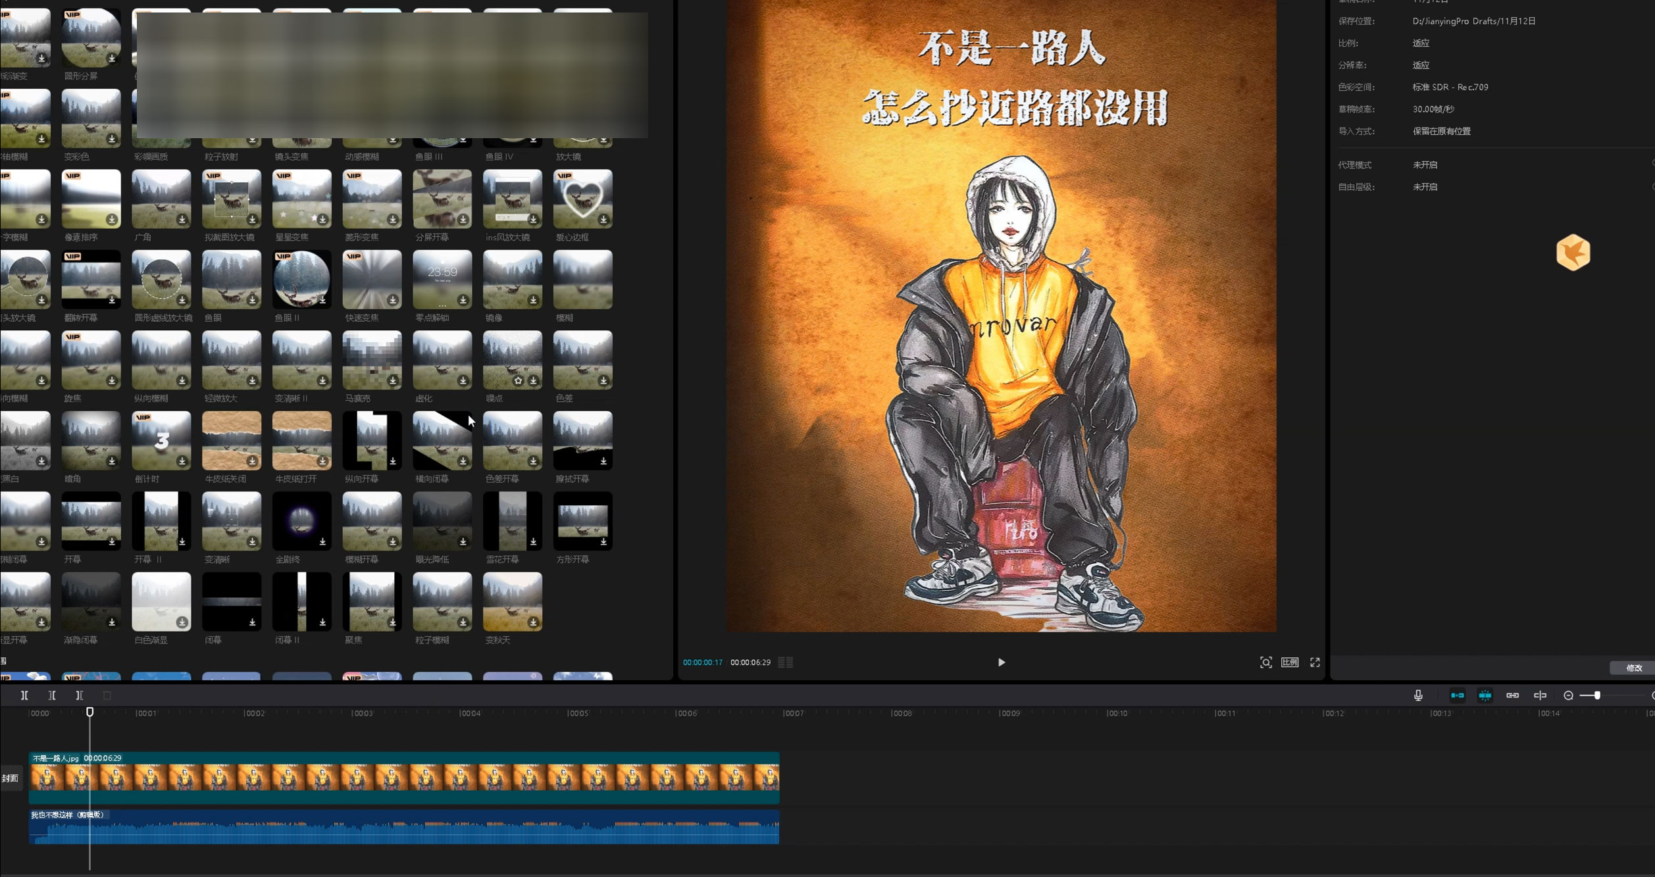Apply the 马赛克 effect thumbnail
Viewport: 1655px width, 877px height.
click(371, 360)
